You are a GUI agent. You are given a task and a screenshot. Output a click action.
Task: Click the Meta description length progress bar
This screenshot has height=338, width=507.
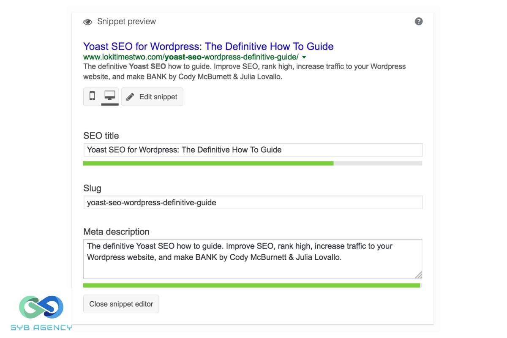pyautogui.click(x=253, y=285)
